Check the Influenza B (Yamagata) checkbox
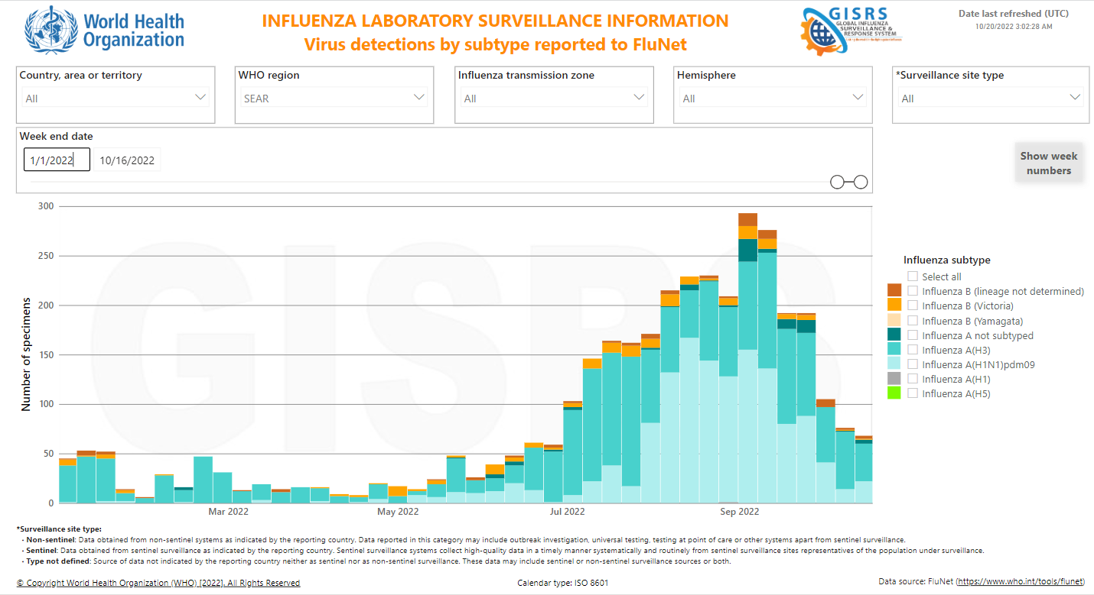Screen dimensions: 1094x595 tap(913, 321)
